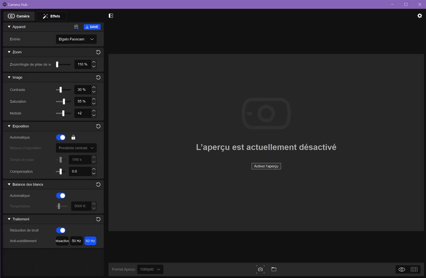Click Activer l'aperçu button
Viewport: 426px width, 278px height.
pyautogui.click(x=266, y=166)
